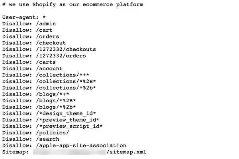Select the /1272332/checkouts path text
Image resolution: width=239 pixels, height=159 pixels.
(x=66, y=49)
